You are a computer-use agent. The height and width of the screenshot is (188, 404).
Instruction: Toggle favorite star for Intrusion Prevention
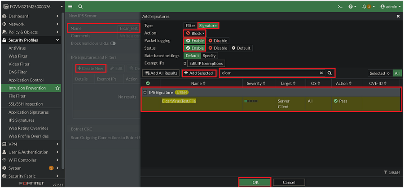coord(57,88)
